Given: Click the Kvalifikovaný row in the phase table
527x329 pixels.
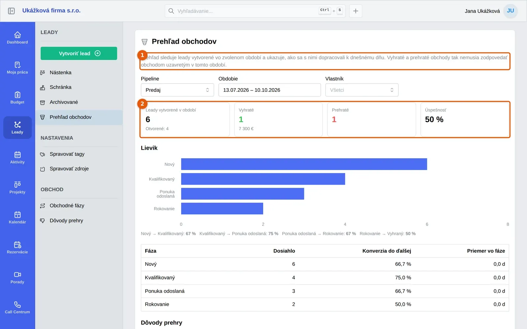Looking at the screenshot, I should (x=325, y=278).
